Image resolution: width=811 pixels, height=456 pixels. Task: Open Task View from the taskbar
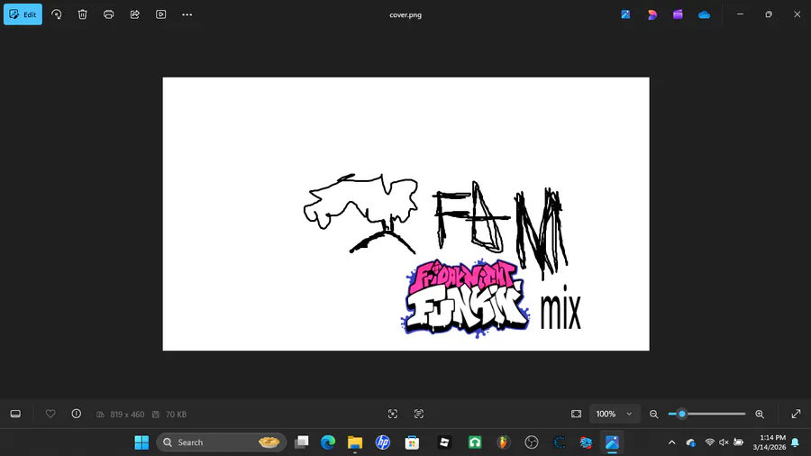tap(301, 442)
